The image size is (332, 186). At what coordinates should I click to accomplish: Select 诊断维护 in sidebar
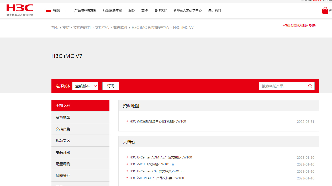(x=80, y=176)
